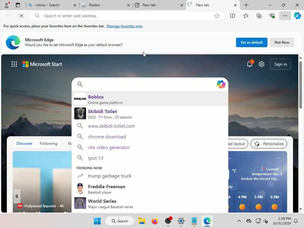Screen dimensions: 304x228
Task: Select Skibidi Toilet suggestion
Action: [150, 113]
